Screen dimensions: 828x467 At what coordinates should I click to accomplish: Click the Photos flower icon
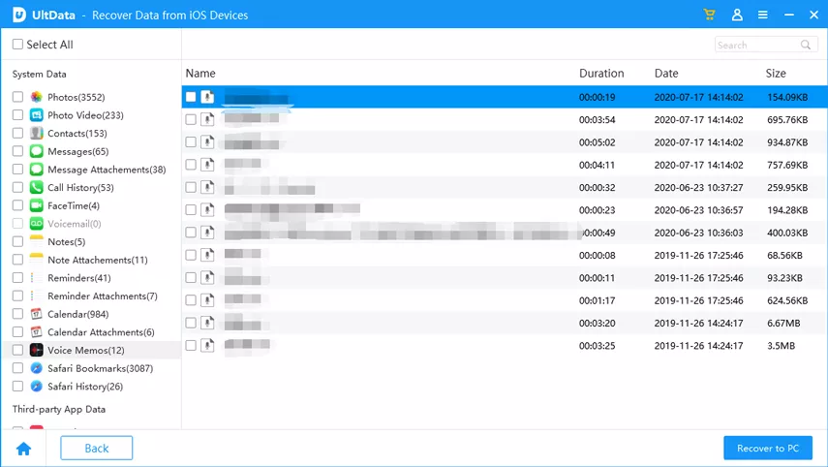point(37,97)
